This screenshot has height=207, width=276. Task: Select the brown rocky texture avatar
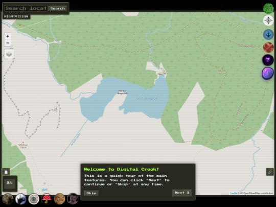[x=8, y=199]
